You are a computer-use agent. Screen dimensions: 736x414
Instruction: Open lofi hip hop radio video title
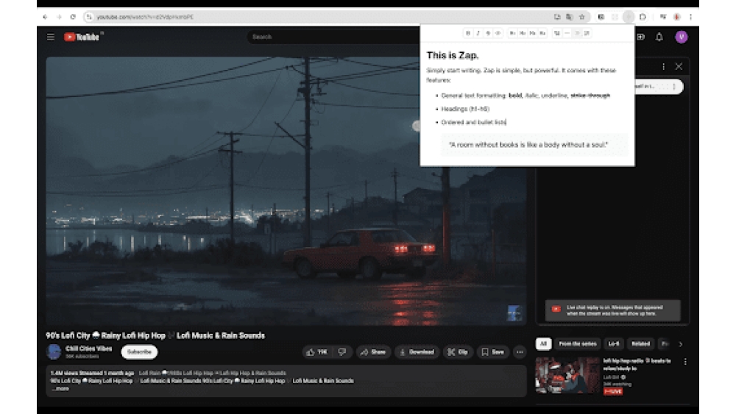tap(637, 364)
